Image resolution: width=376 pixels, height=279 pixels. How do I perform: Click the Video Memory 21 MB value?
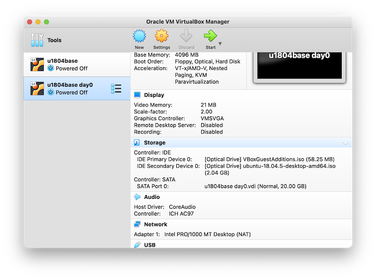click(209, 105)
